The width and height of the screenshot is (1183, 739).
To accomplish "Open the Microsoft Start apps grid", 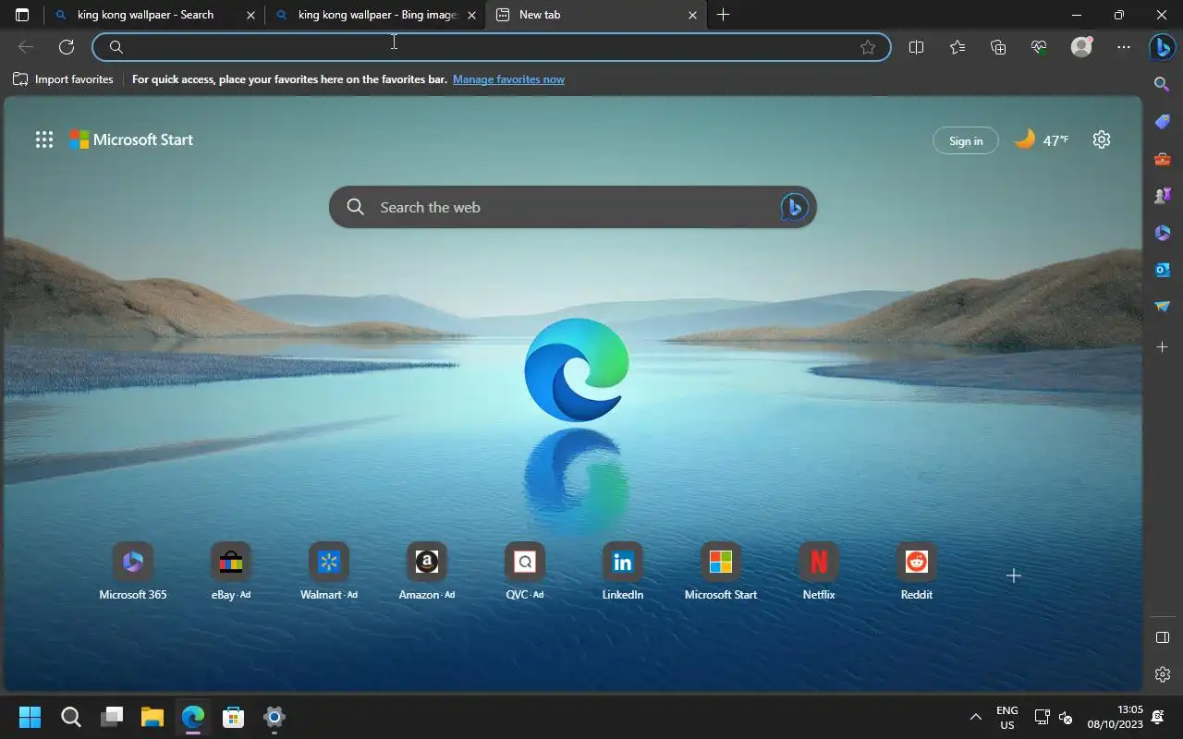I will click(43, 139).
